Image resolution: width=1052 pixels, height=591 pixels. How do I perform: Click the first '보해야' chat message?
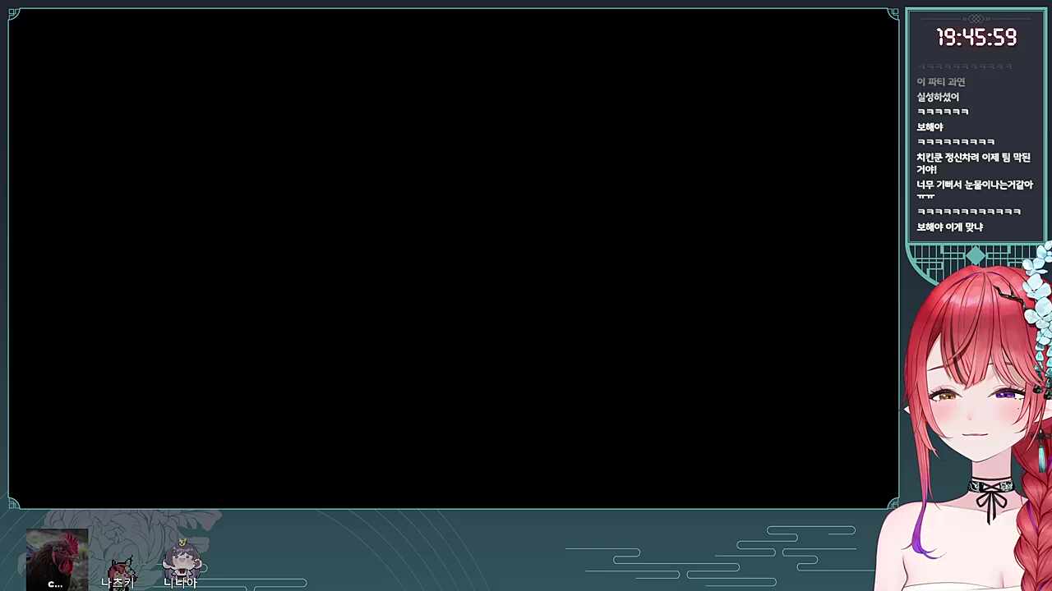[930, 127]
